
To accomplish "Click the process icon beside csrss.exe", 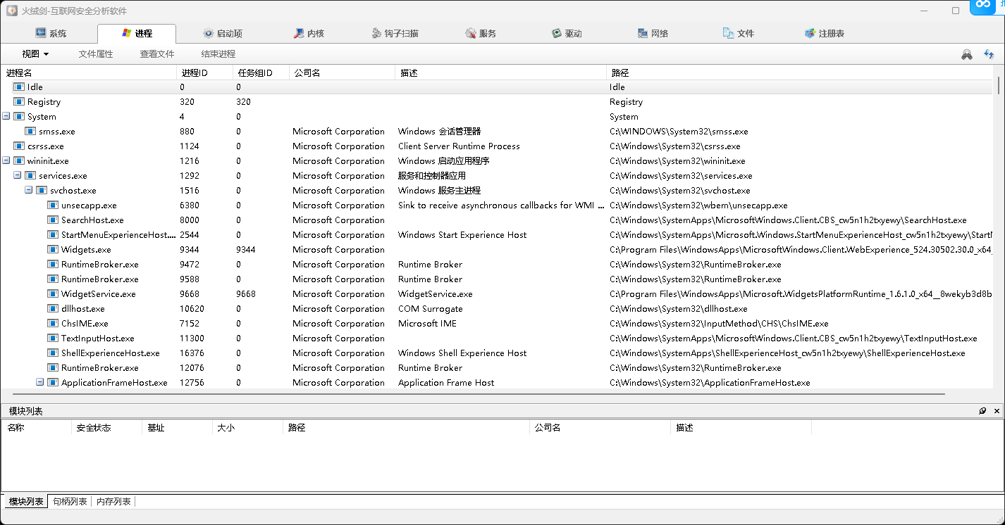I will tap(18, 146).
